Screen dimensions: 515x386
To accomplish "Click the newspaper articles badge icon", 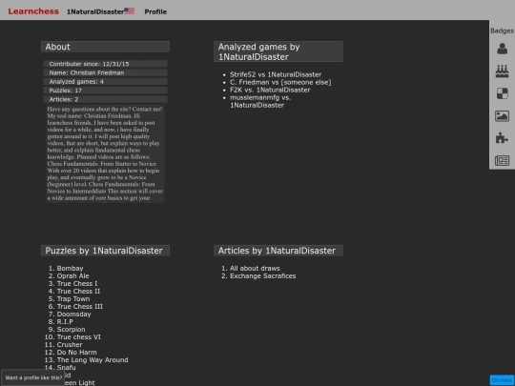I will point(502,160).
